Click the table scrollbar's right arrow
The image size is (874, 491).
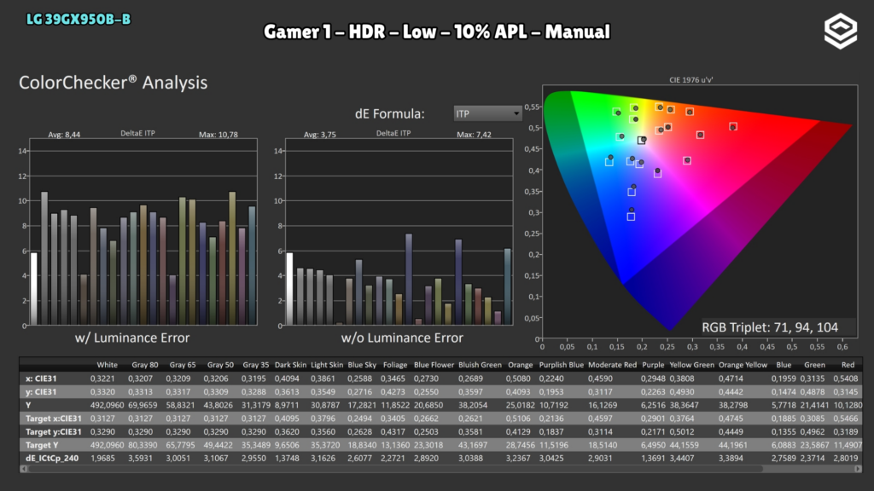click(x=859, y=469)
